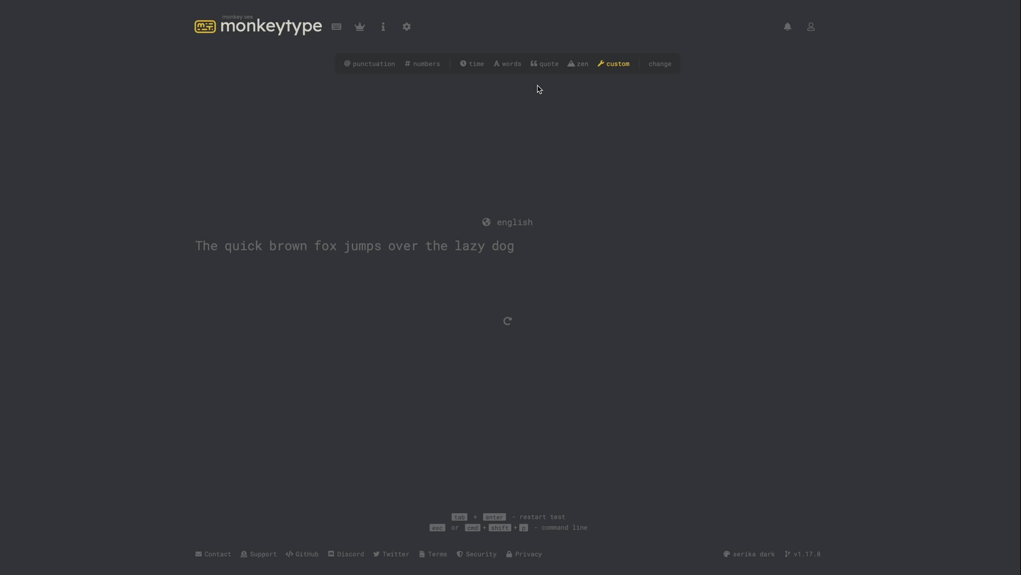This screenshot has height=575, width=1021.
Task: Open version v1.17.8 changelog
Action: [x=802, y=554]
